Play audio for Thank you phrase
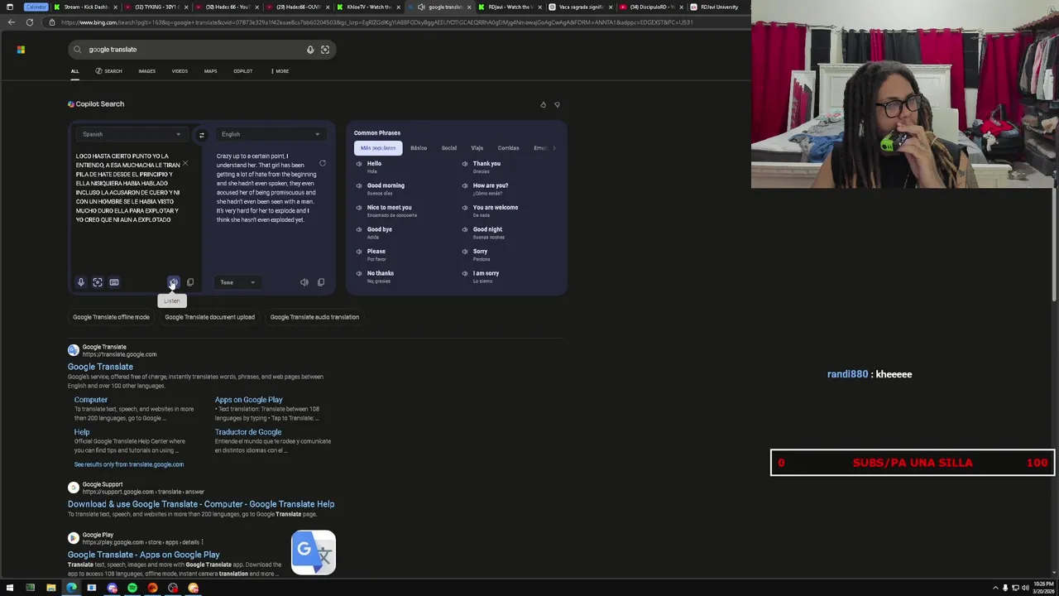1059x596 pixels. click(x=465, y=164)
